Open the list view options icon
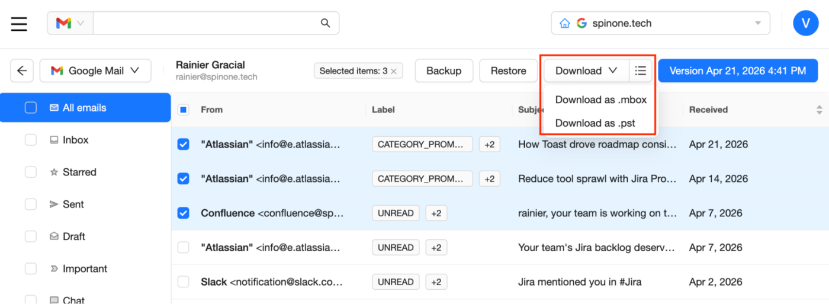This screenshot has height=304, width=829. pos(640,71)
